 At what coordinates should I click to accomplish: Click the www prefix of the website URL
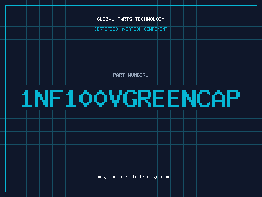click(96, 177)
